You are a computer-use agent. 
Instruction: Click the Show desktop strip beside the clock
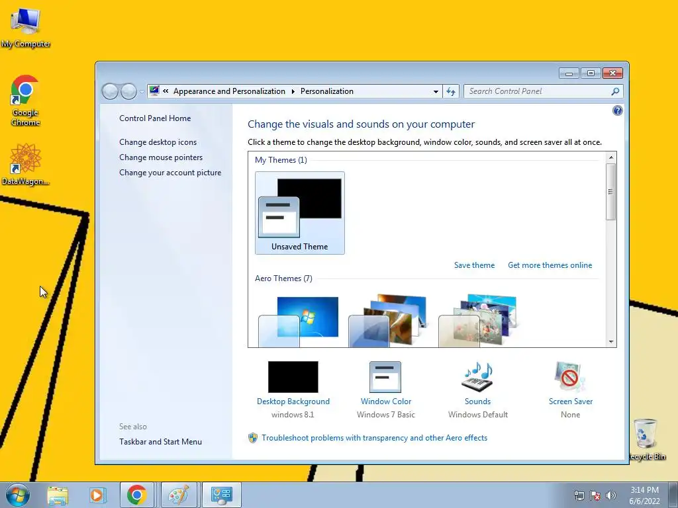pyautogui.click(x=673, y=495)
